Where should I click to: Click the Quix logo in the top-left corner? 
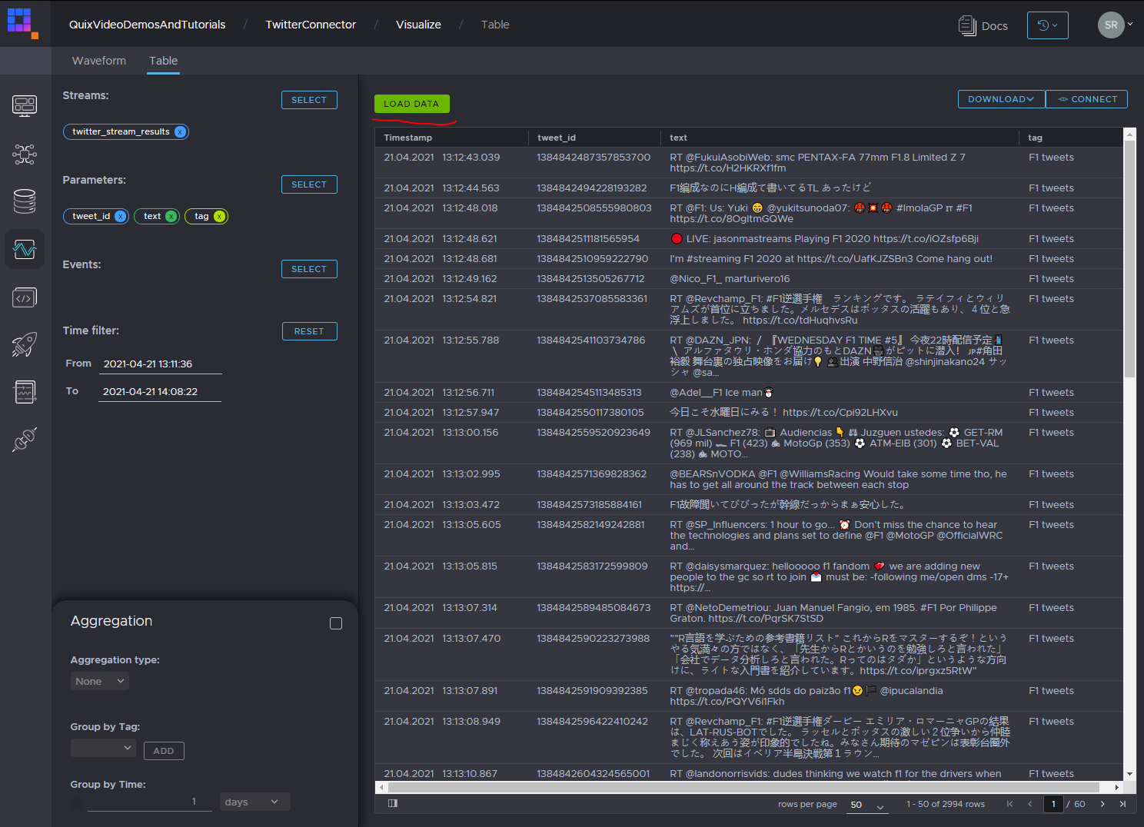pos(22,23)
